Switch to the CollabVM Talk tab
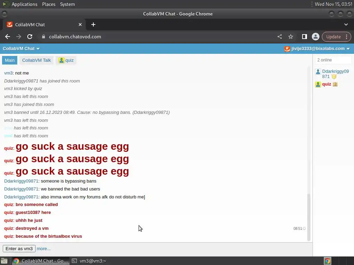The image size is (354, 265). 37,60
